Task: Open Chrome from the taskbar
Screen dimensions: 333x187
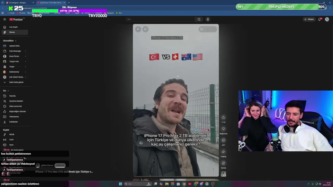Action: [184, 184]
